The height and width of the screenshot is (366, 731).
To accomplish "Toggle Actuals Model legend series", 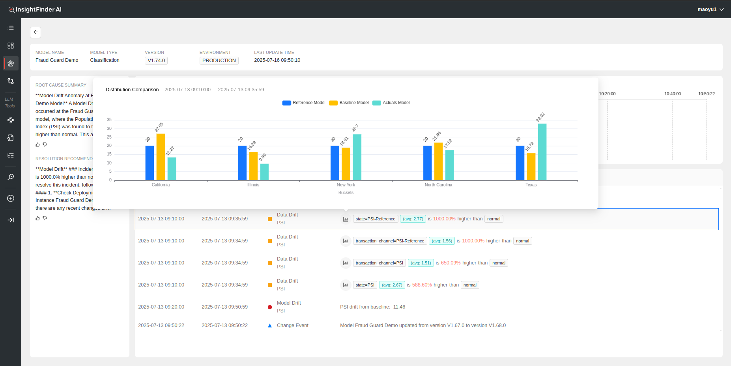I will [x=391, y=103].
